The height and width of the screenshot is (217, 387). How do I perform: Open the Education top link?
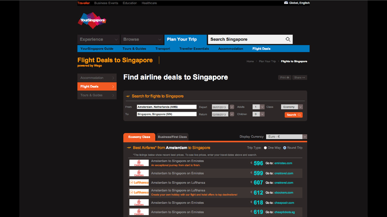[x=130, y=3]
